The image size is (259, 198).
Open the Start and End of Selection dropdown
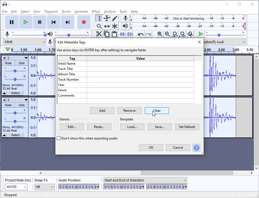(145, 180)
